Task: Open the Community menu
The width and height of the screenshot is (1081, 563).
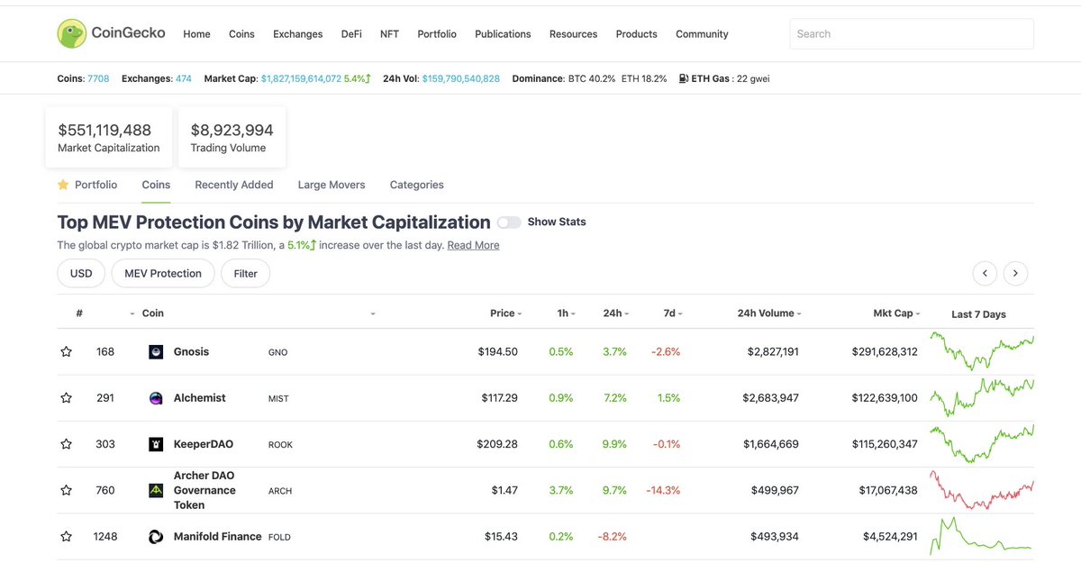Action: 702,34
